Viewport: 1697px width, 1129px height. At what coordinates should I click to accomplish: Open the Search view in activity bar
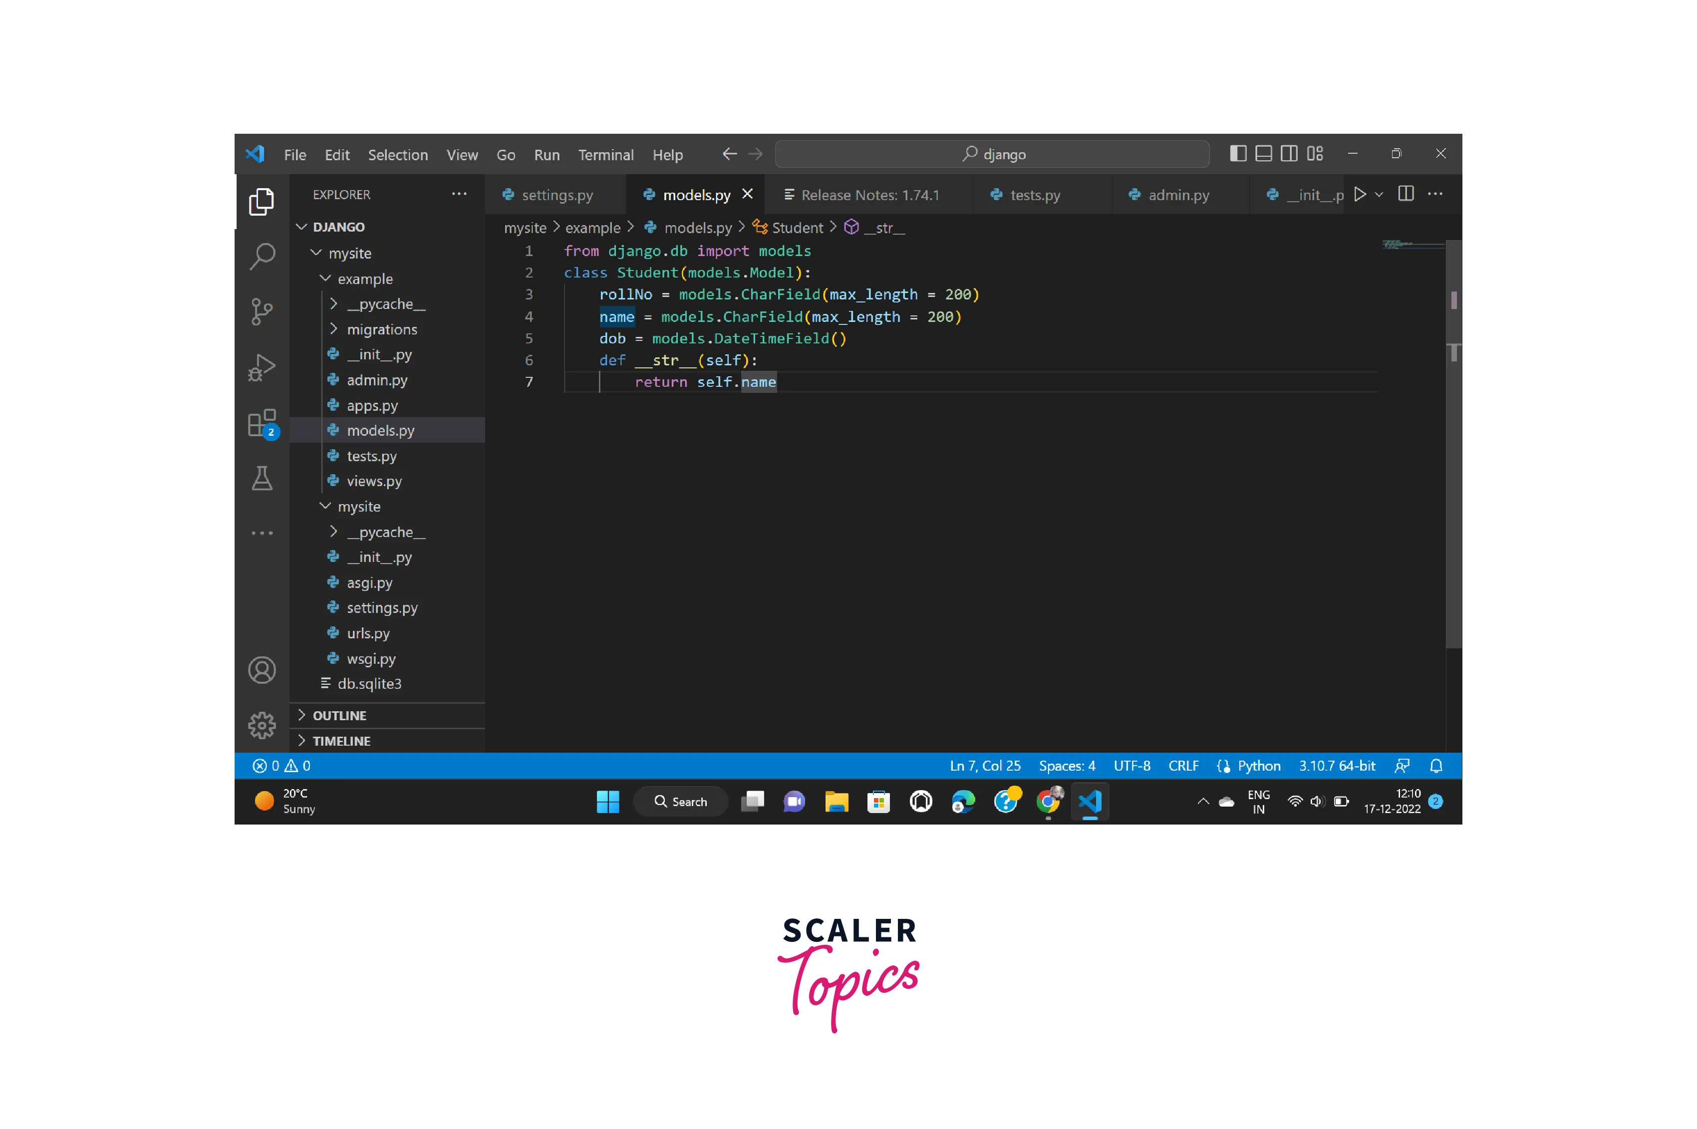(x=262, y=257)
